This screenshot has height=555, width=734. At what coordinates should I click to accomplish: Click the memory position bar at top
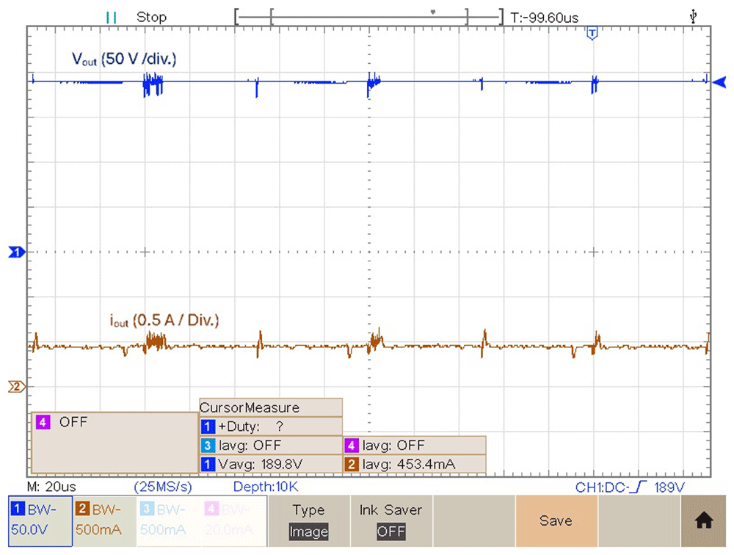tap(369, 17)
